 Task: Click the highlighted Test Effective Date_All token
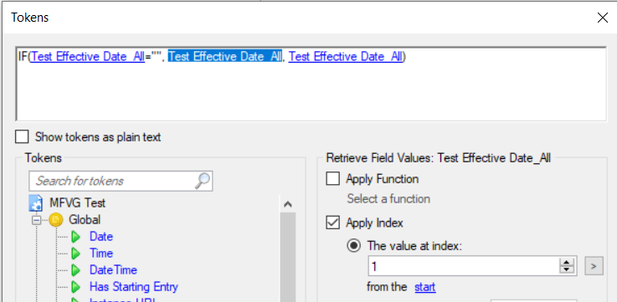tap(225, 57)
